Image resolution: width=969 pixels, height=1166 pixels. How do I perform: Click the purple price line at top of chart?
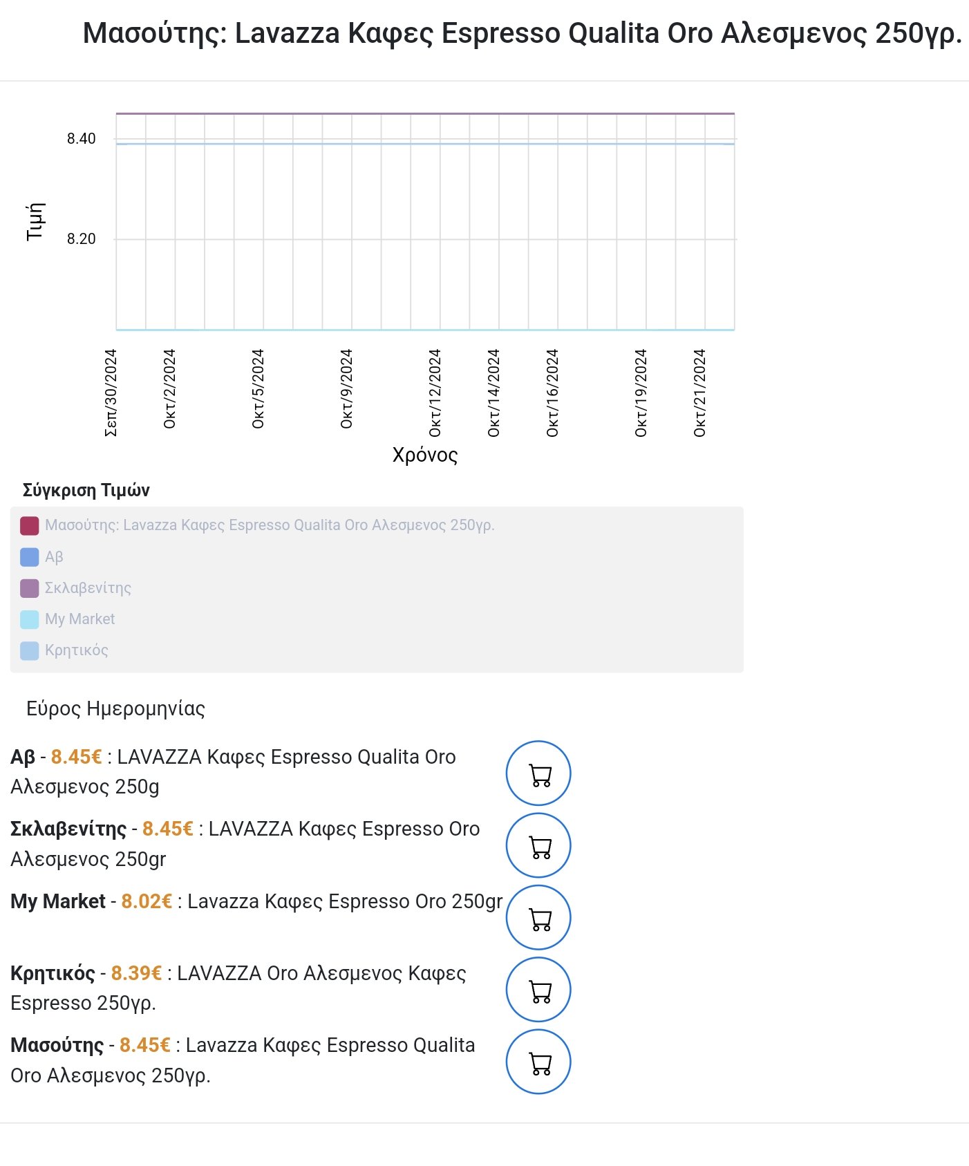[425, 113]
